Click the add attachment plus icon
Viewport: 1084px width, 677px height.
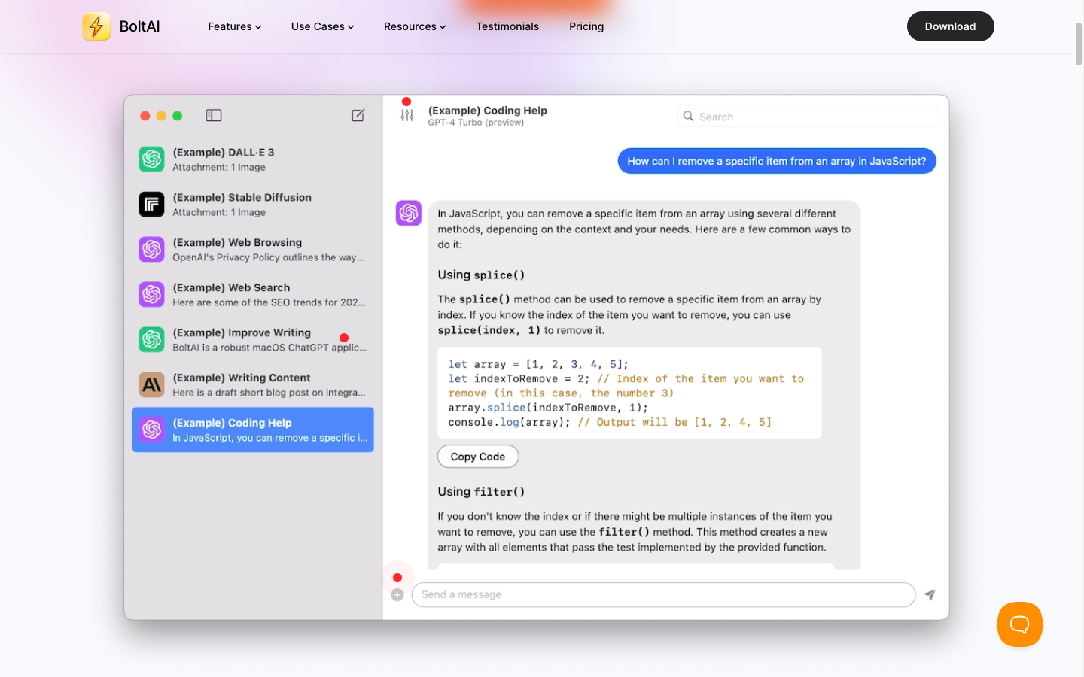(397, 595)
